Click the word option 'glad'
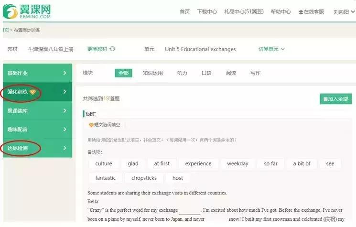The image size is (356, 227). click(133, 163)
